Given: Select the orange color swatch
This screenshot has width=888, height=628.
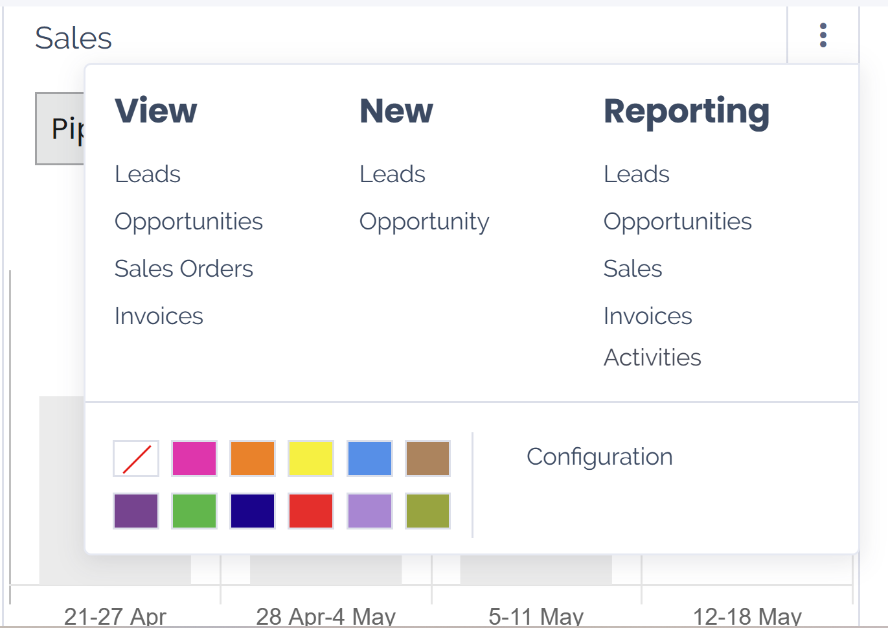Looking at the screenshot, I should click(252, 458).
